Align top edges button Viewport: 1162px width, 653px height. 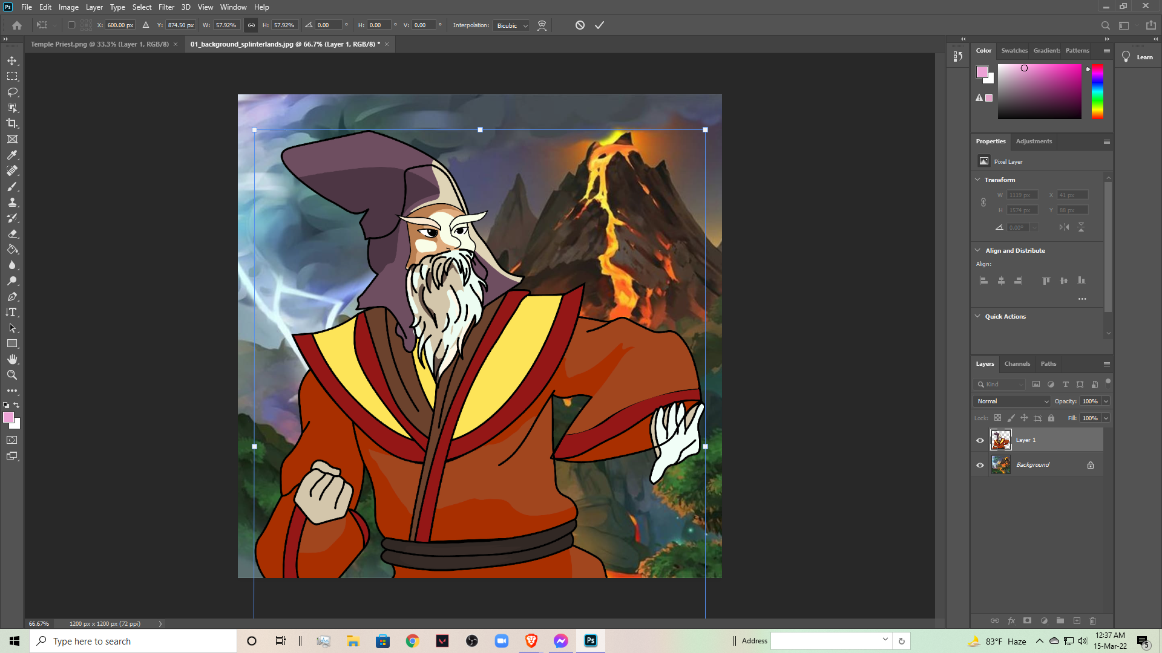point(1046,281)
